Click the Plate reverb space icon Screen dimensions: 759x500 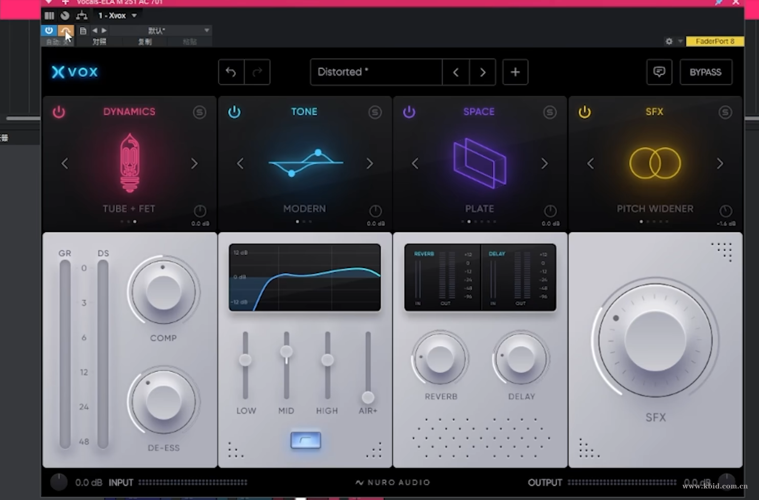pos(479,163)
